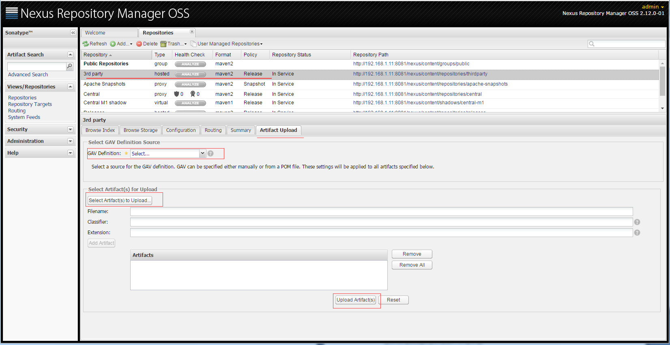Expand the Administration panel
670x345 pixels.
(70, 141)
